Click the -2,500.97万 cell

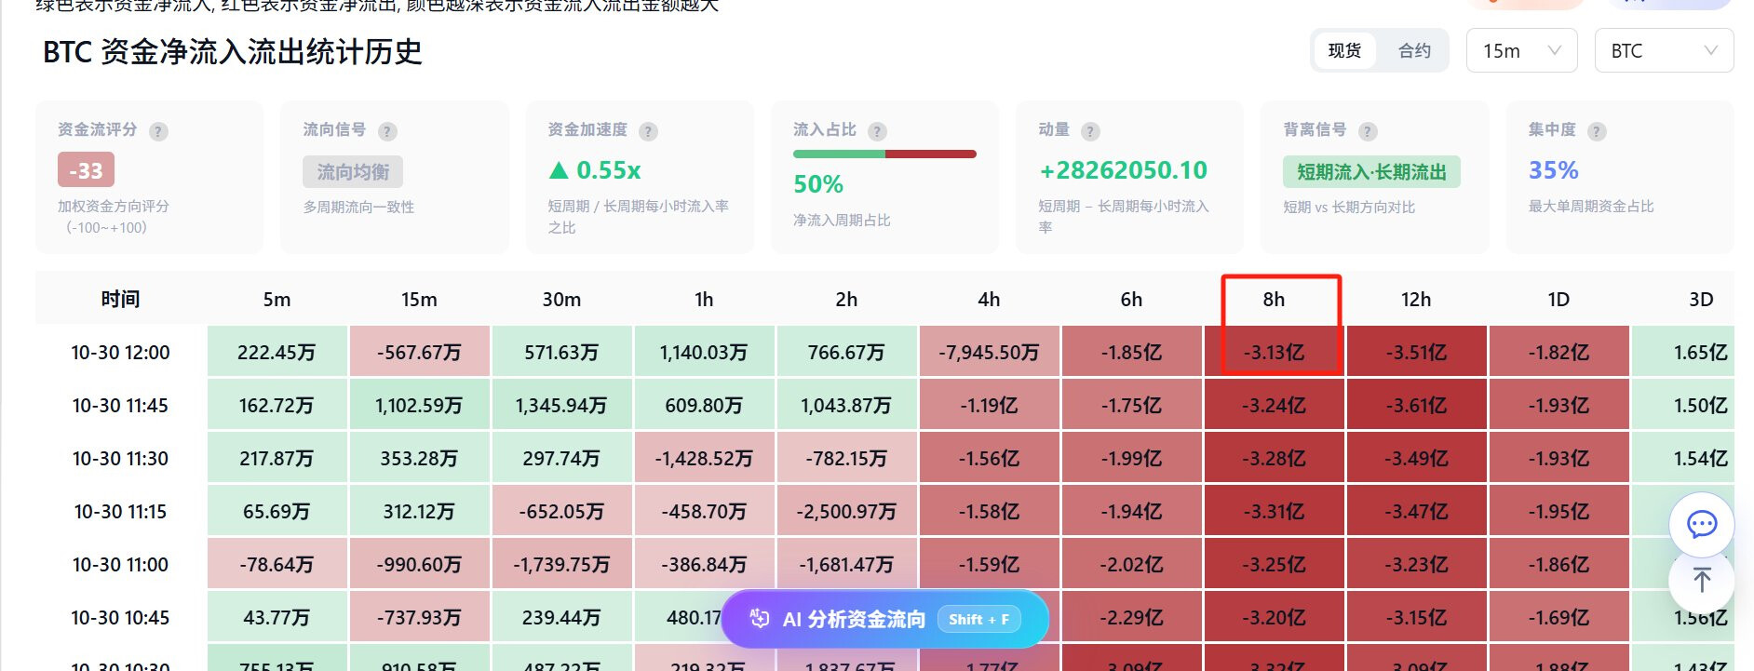pyautogui.click(x=846, y=512)
